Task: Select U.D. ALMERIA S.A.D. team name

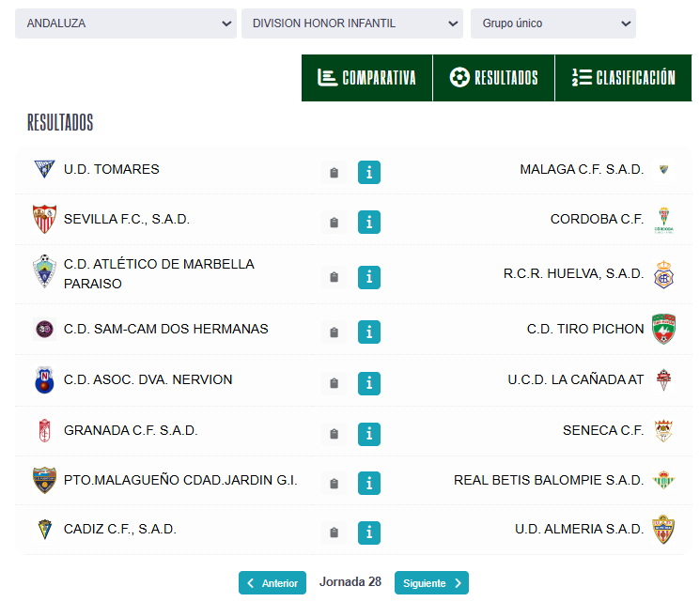Action: point(580,530)
